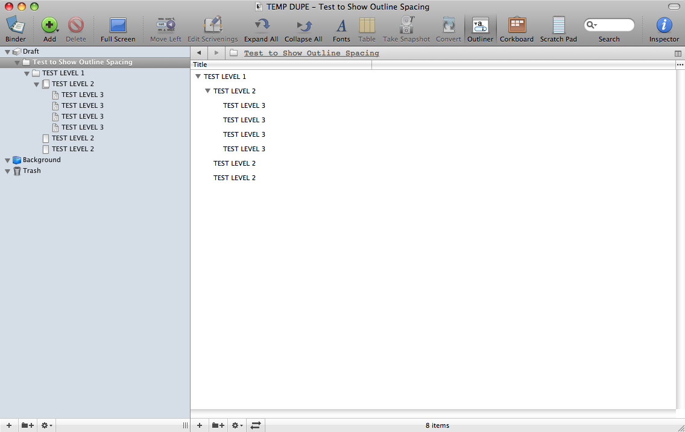Open the Scratch Pad
685x432 pixels.
tap(558, 25)
